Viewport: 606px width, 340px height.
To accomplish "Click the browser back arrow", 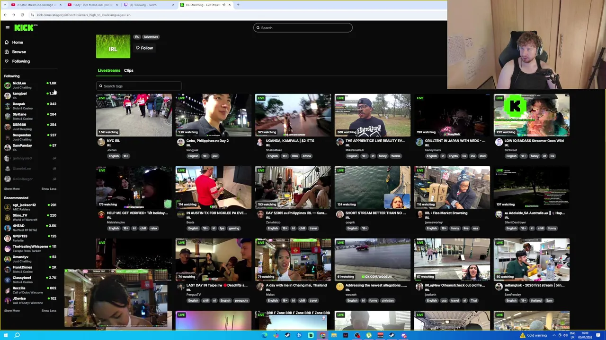I will coord(5,15).
